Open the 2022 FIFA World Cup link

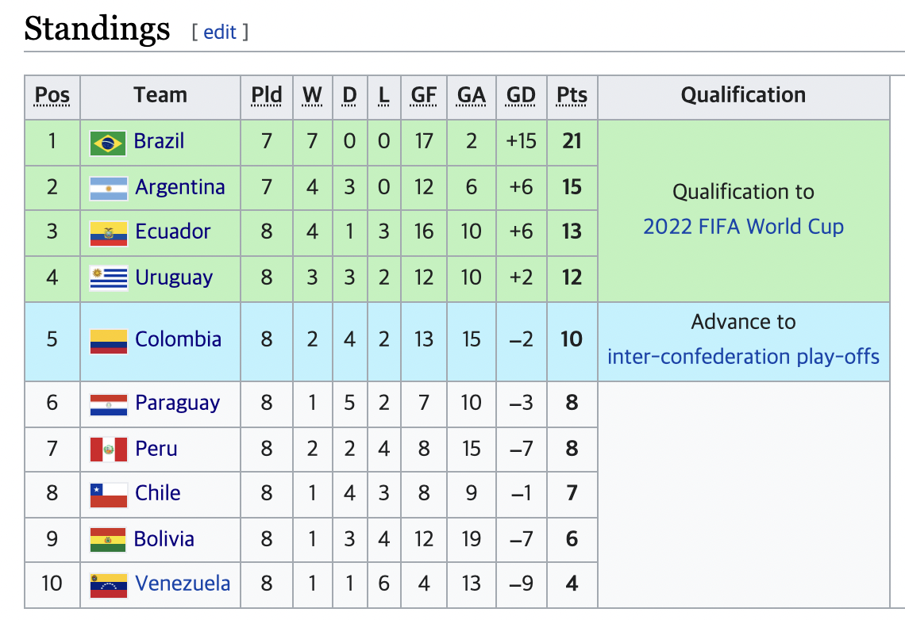[x=743, y=227]
